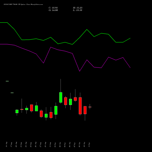The height and width of the screenshot is (152, 152).
Task: Click the green indicator line's highest mid-chart peak
Action: pos(87,29)
